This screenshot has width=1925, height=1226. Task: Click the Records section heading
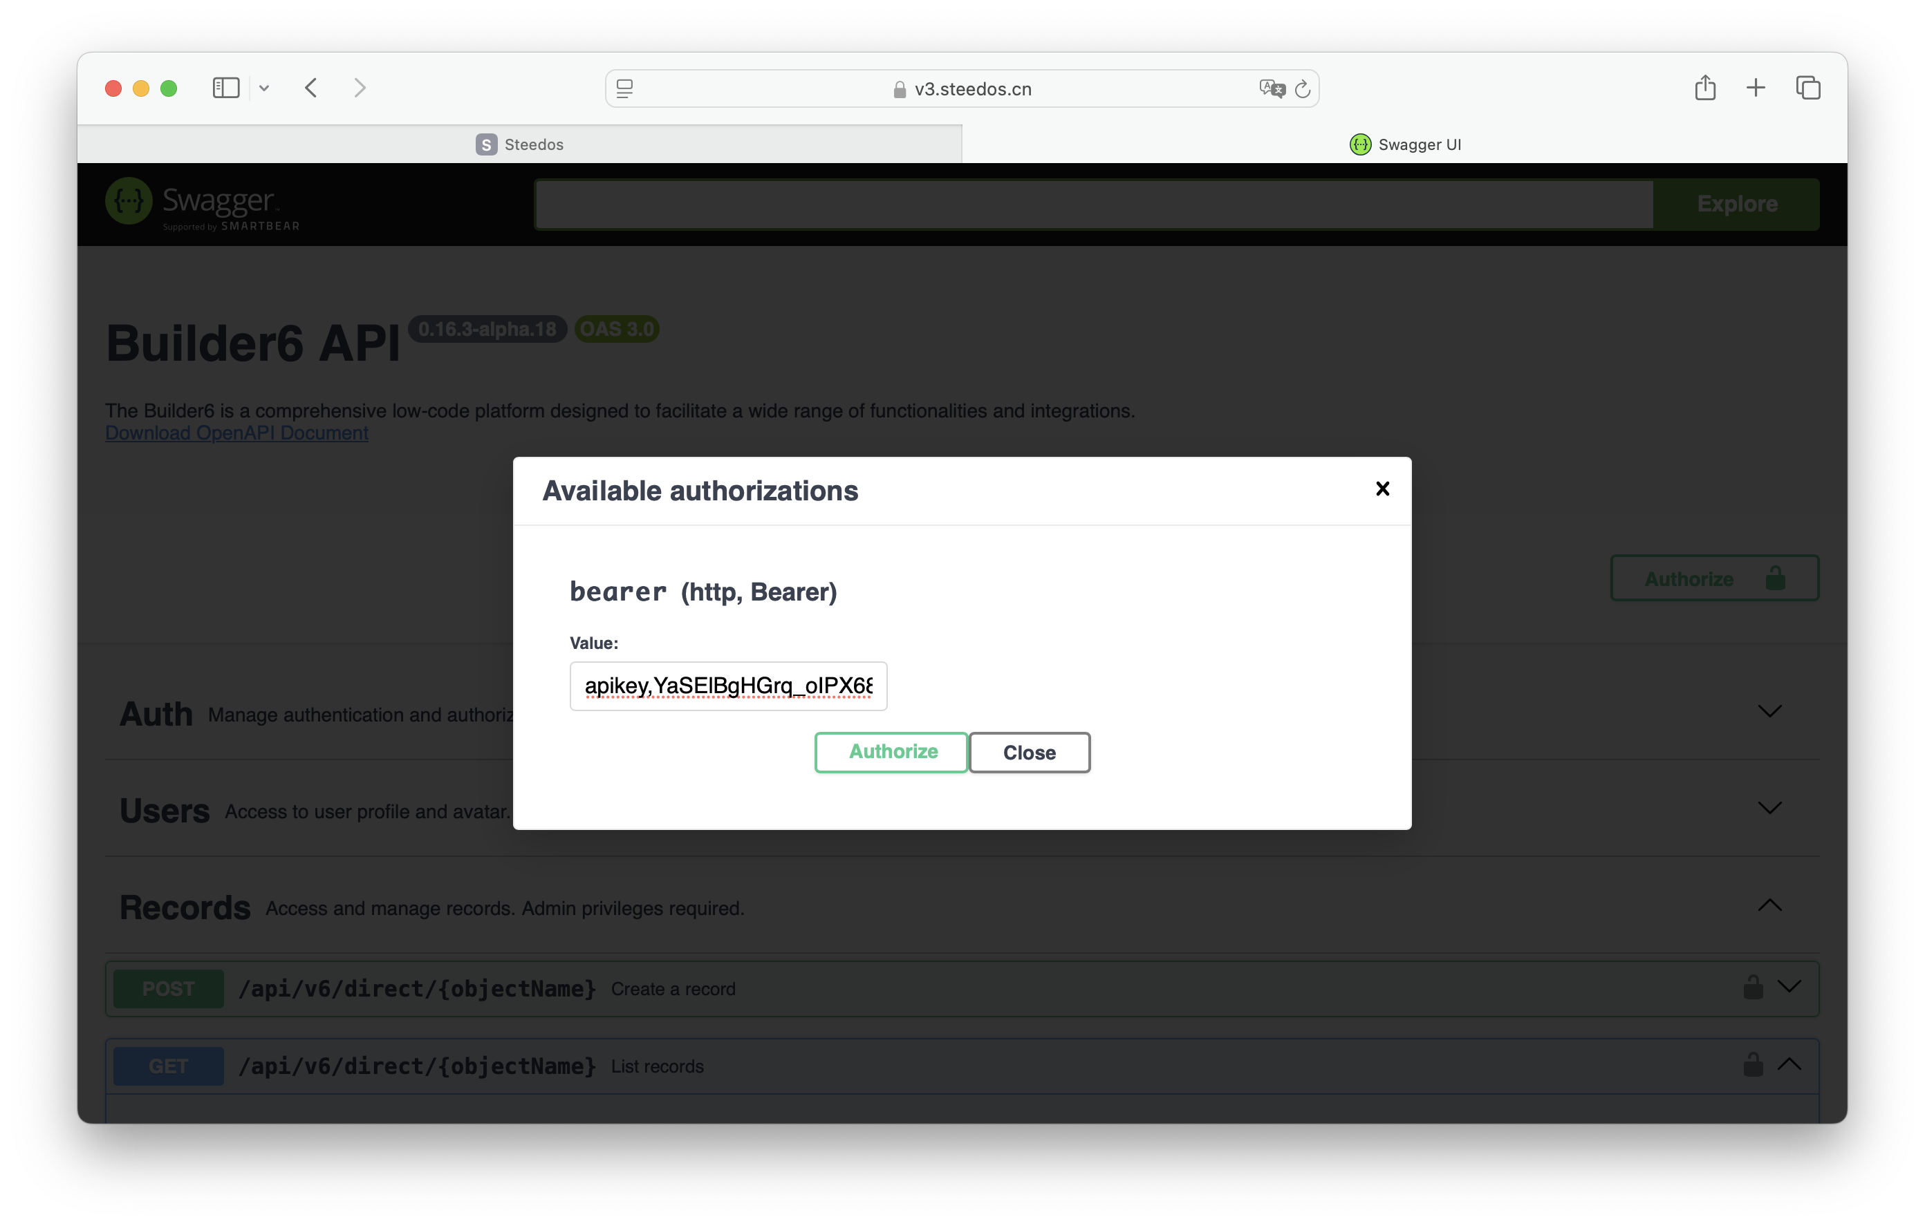tap(185, 907)
